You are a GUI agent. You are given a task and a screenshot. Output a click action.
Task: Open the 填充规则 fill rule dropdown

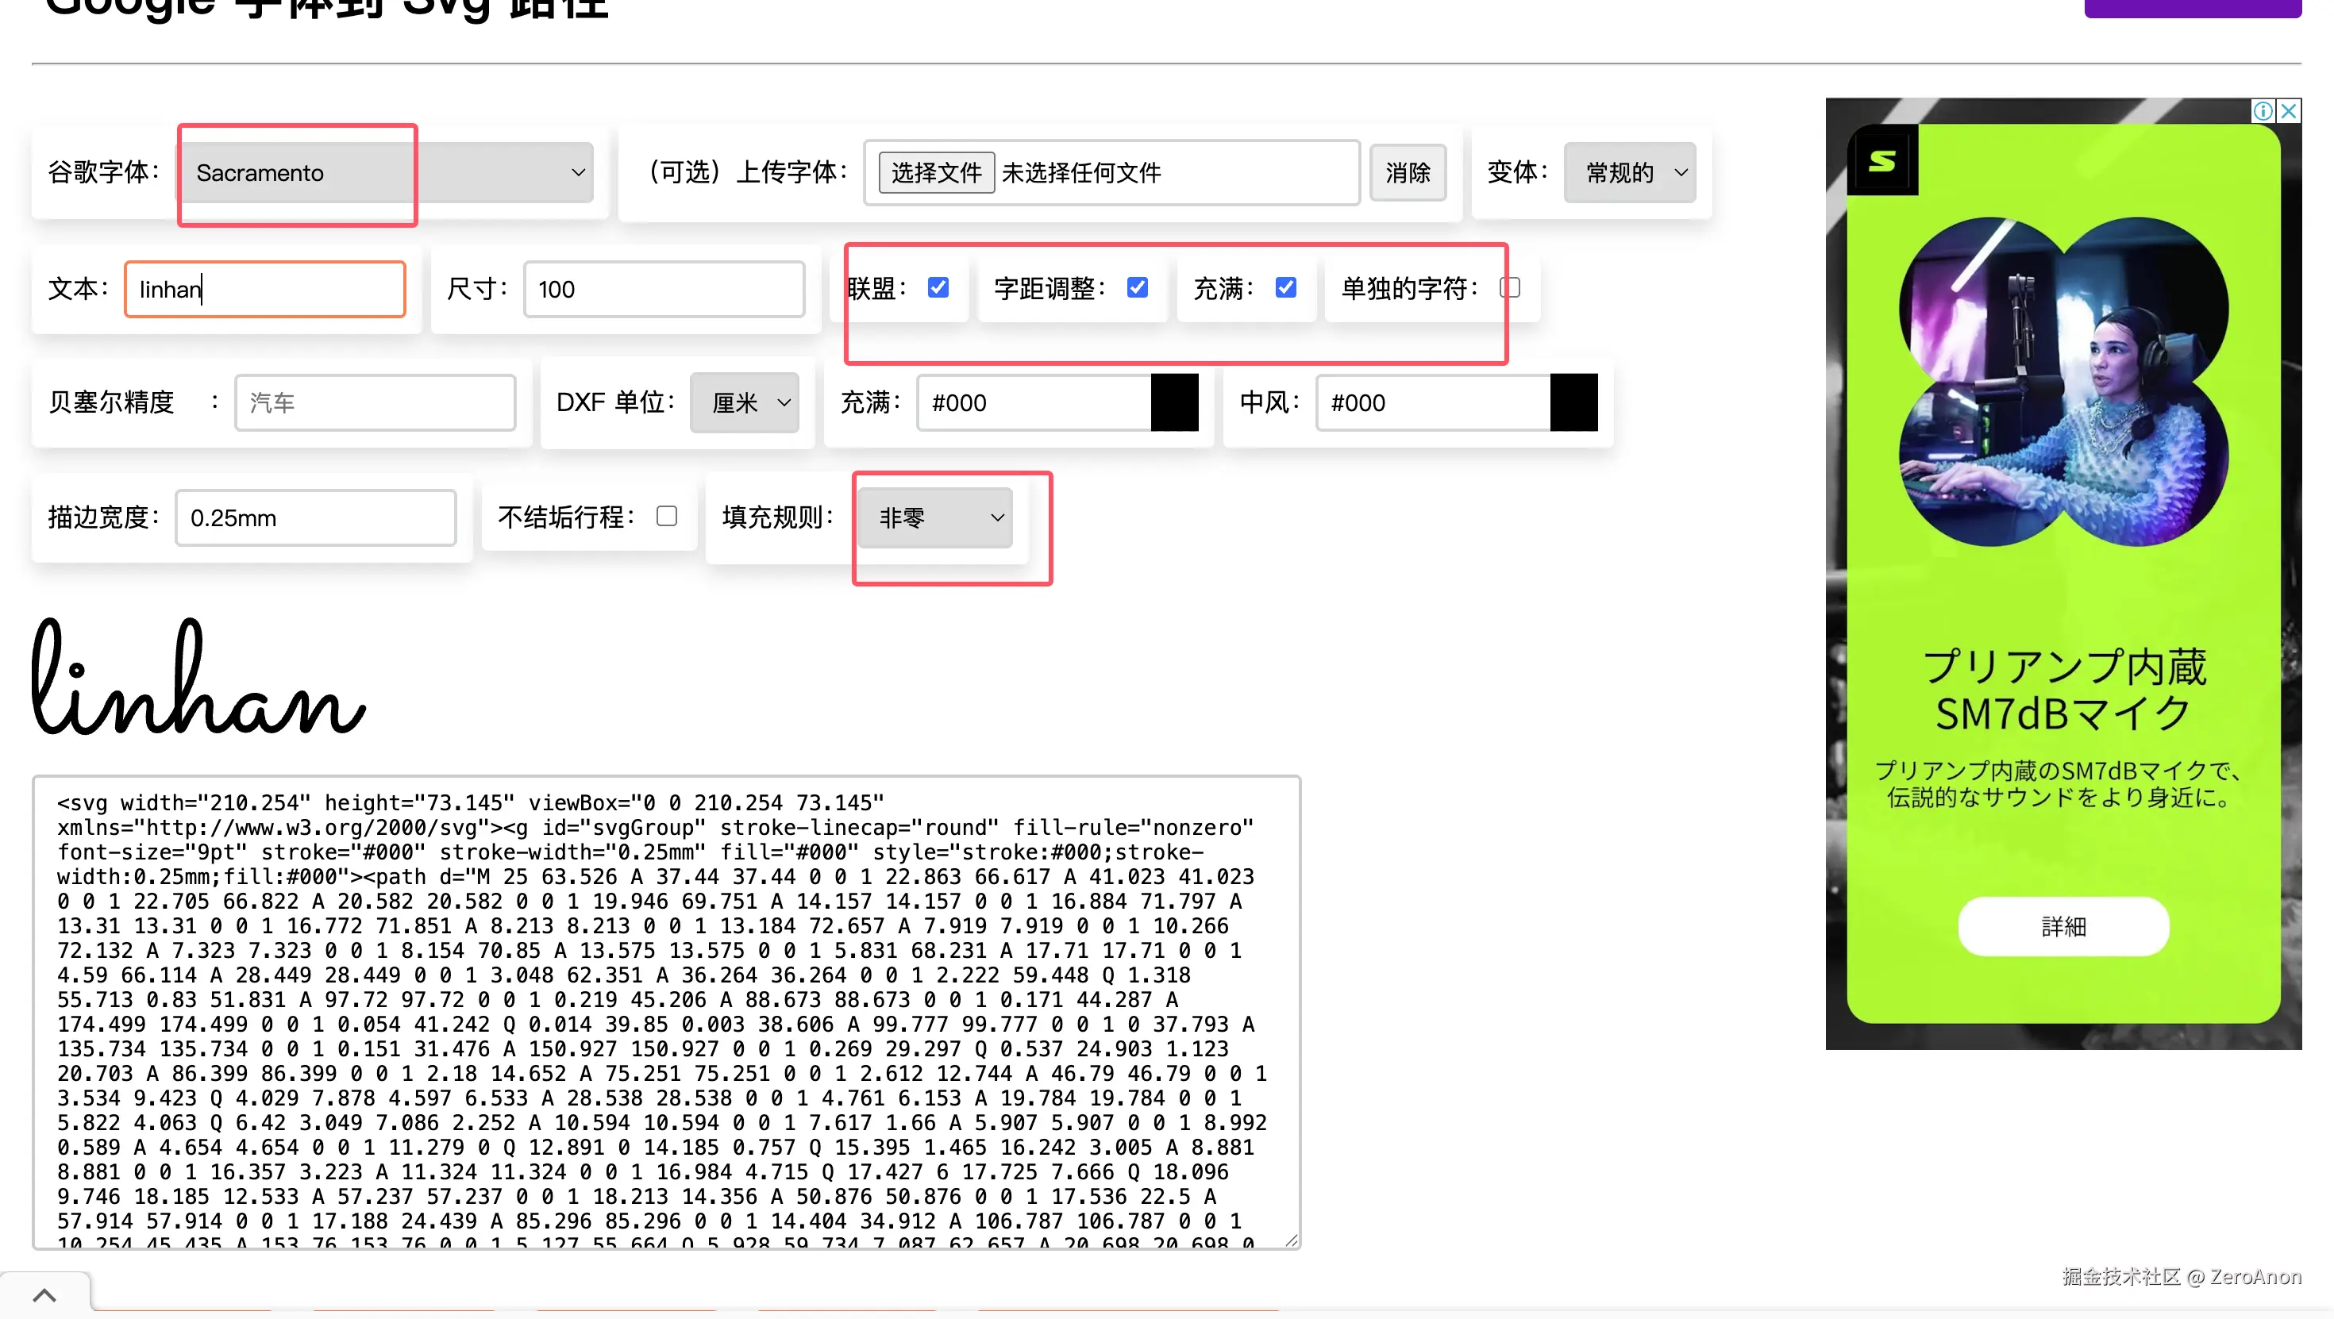(x=935, y=517)
